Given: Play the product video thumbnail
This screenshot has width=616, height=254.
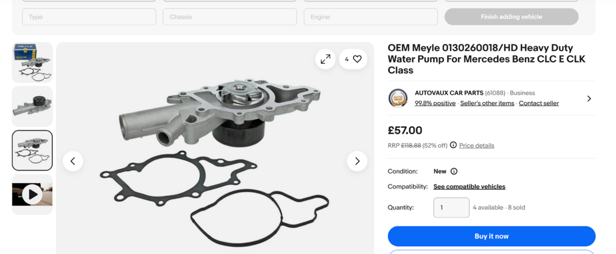Looking at the screenshot, I should coord(32,194).
